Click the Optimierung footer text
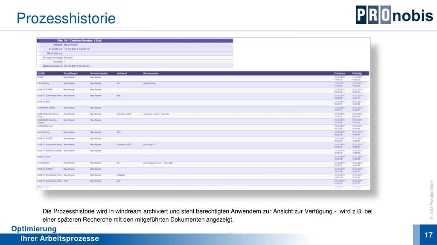The height and width of the screenshot is (245, 437). 34,229
